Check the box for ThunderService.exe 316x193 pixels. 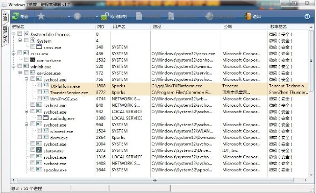click(x=39, y=92)
